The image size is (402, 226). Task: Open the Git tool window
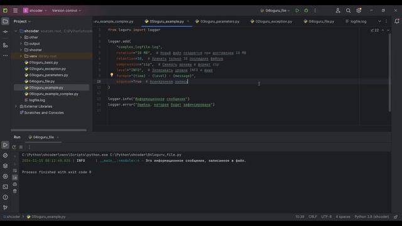click(5, 208)
